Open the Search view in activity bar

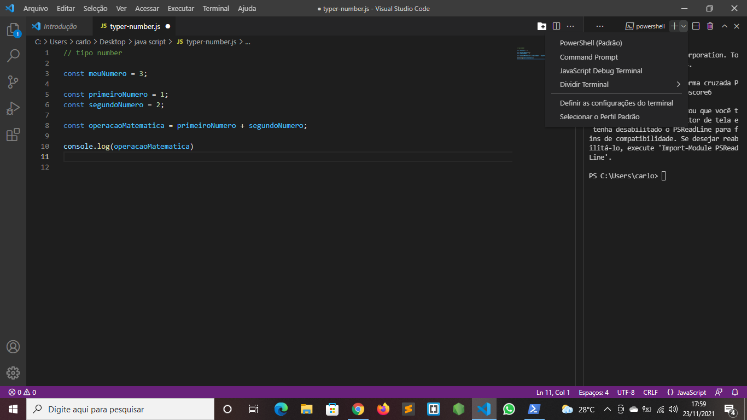[x=13, y=56]
